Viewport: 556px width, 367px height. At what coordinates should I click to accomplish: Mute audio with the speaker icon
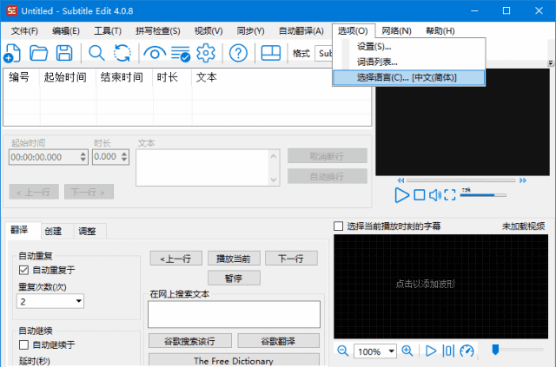pyautogui.click(x=435, y=195)
